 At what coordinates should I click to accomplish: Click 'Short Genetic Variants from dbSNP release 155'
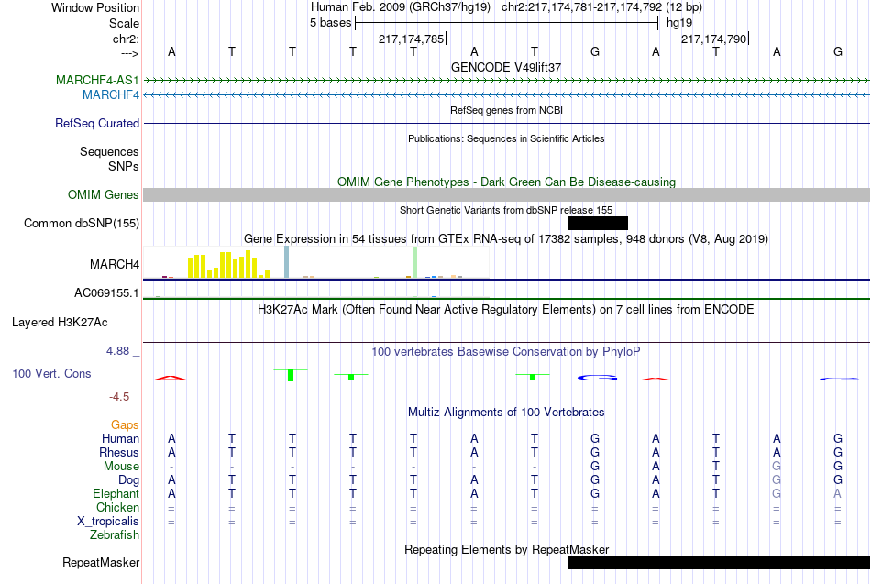pos(506,210)
